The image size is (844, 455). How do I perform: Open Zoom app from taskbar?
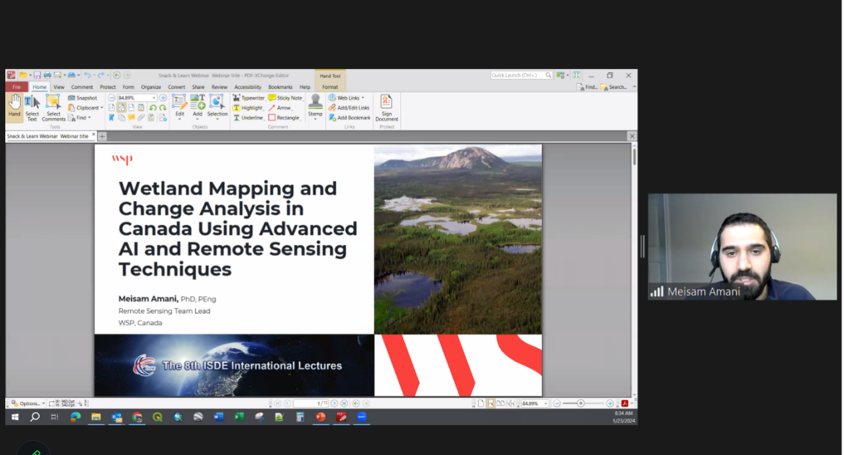[x=362, y=417]
